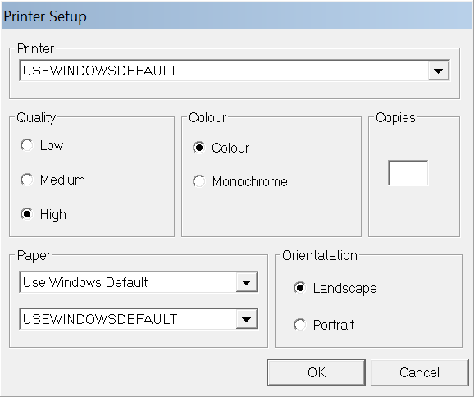This screenshot has width=474, height=397.
Task: Click the Orientatation group label
Action: 320,255
